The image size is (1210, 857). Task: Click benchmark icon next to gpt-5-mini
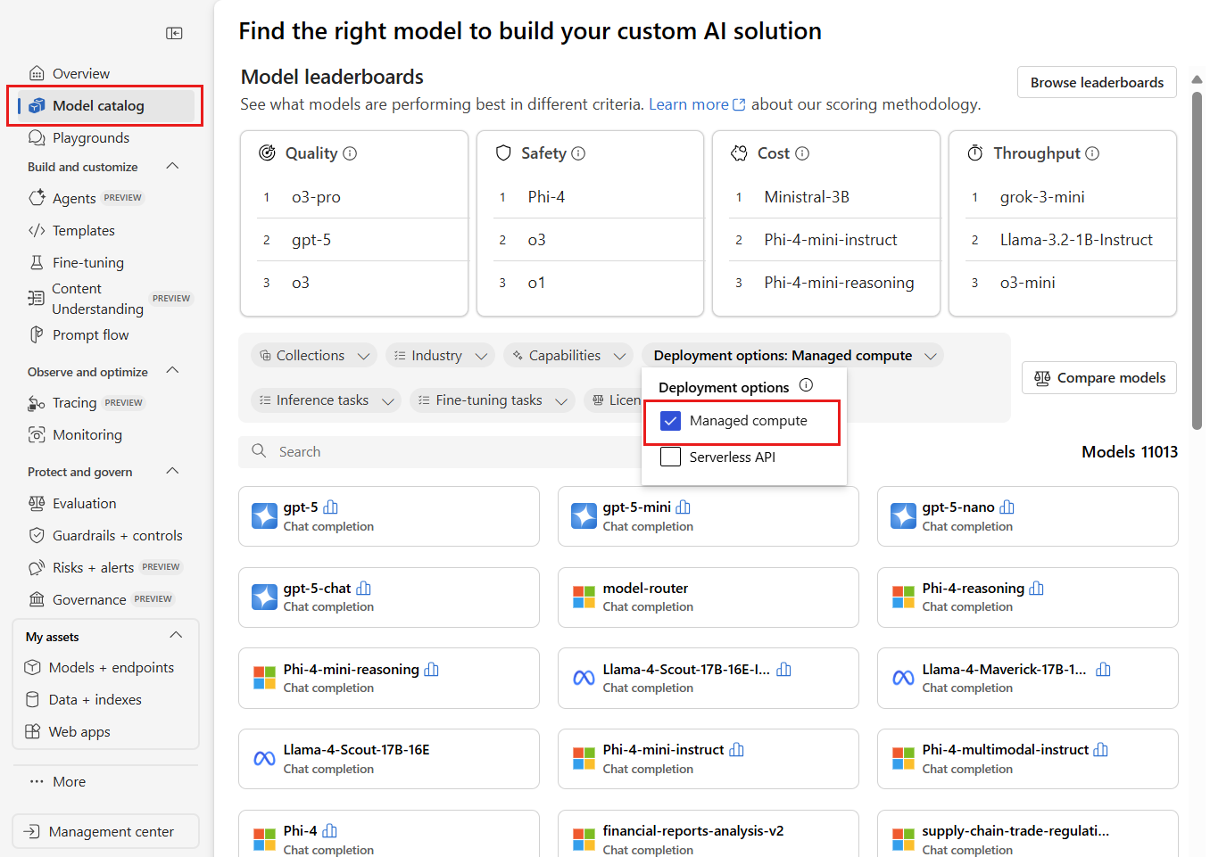pos(684,507)
